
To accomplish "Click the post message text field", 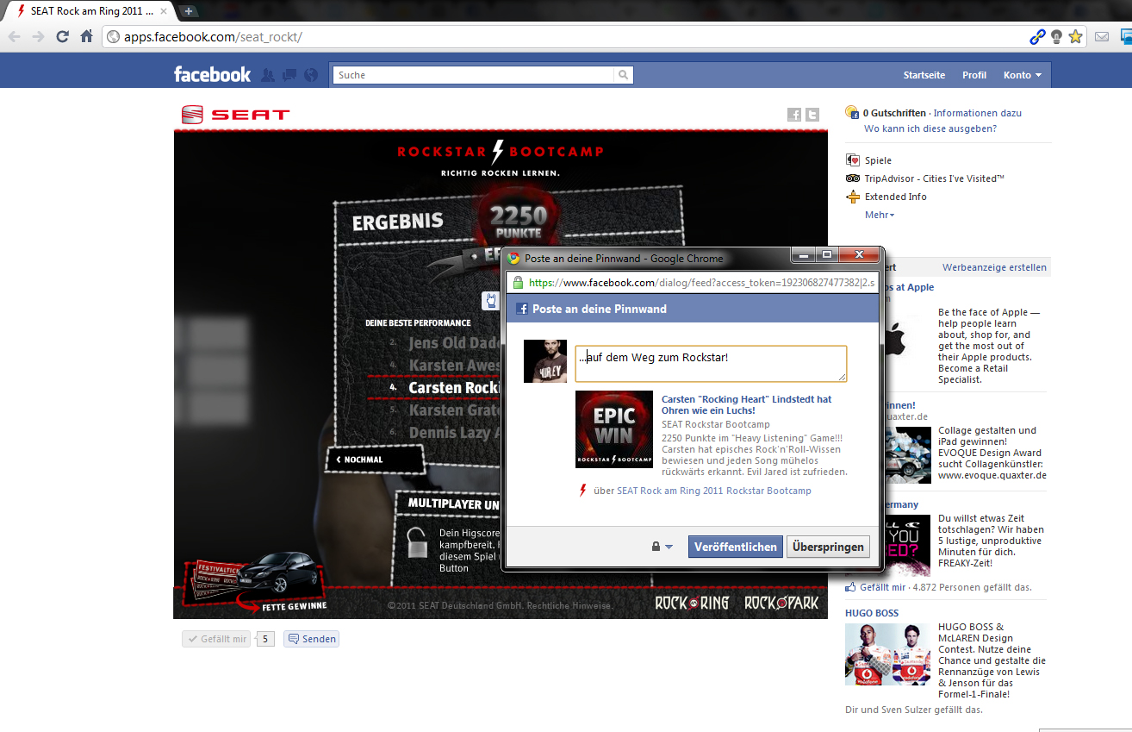I will click(711, 363).
